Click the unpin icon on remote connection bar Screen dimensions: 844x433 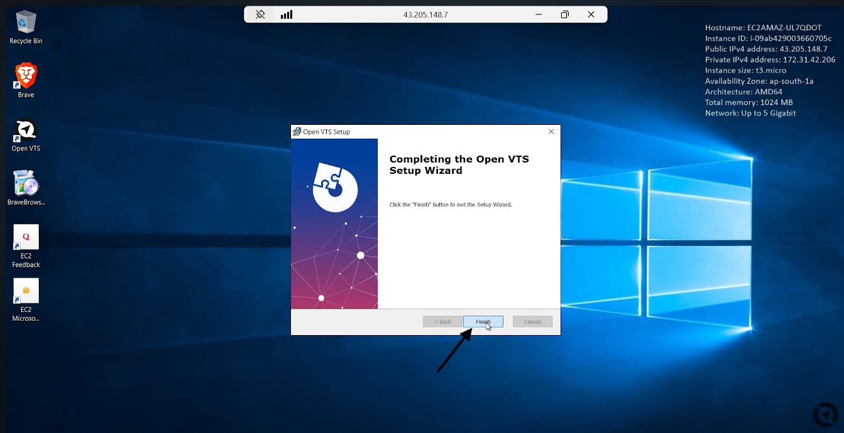tap(260, 14)
